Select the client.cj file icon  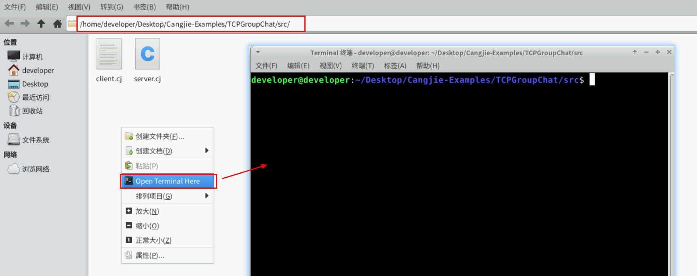109,54
